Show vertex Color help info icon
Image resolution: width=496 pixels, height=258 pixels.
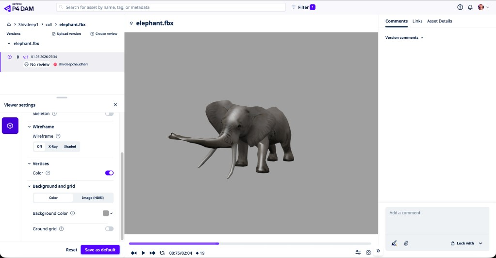point(48,173)
